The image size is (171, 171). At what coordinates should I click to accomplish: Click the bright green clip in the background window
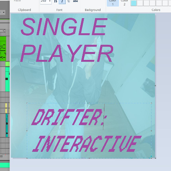pos(3,49)
